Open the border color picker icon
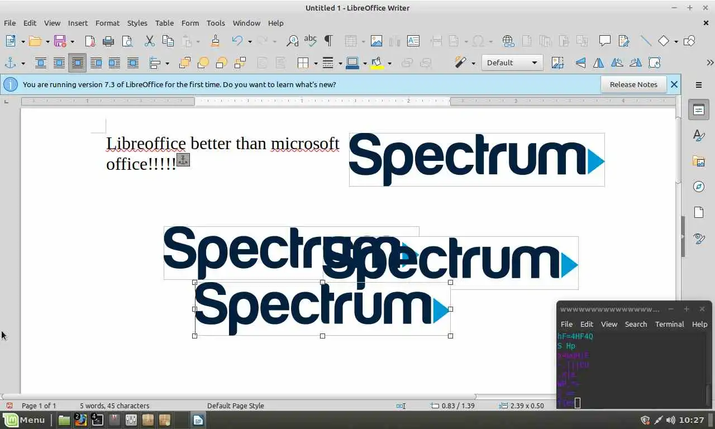Viewport: 715px width, 429px height. pos(352,63)
